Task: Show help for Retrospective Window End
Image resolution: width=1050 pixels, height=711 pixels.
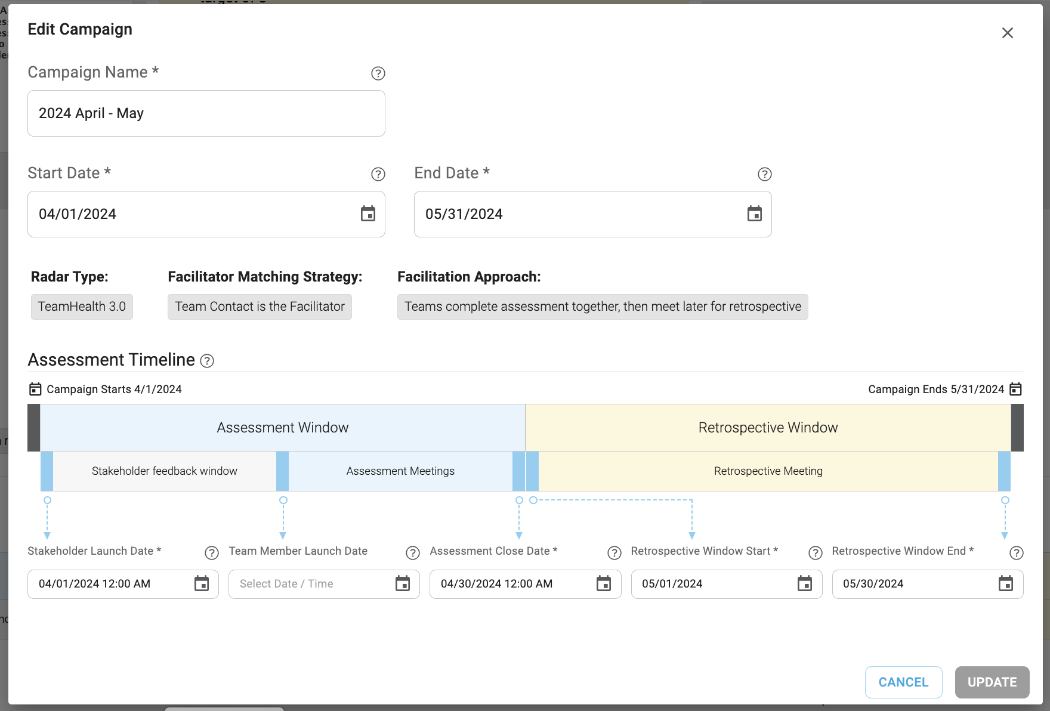Action: pyautogui.click(x=1017, y=553)
